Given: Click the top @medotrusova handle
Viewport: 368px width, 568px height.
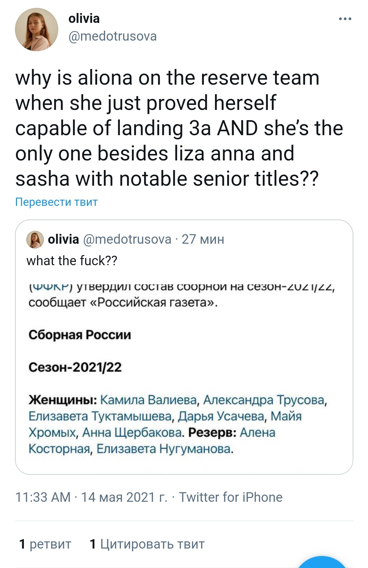Looking at the screenshot, I should (112, 36).
